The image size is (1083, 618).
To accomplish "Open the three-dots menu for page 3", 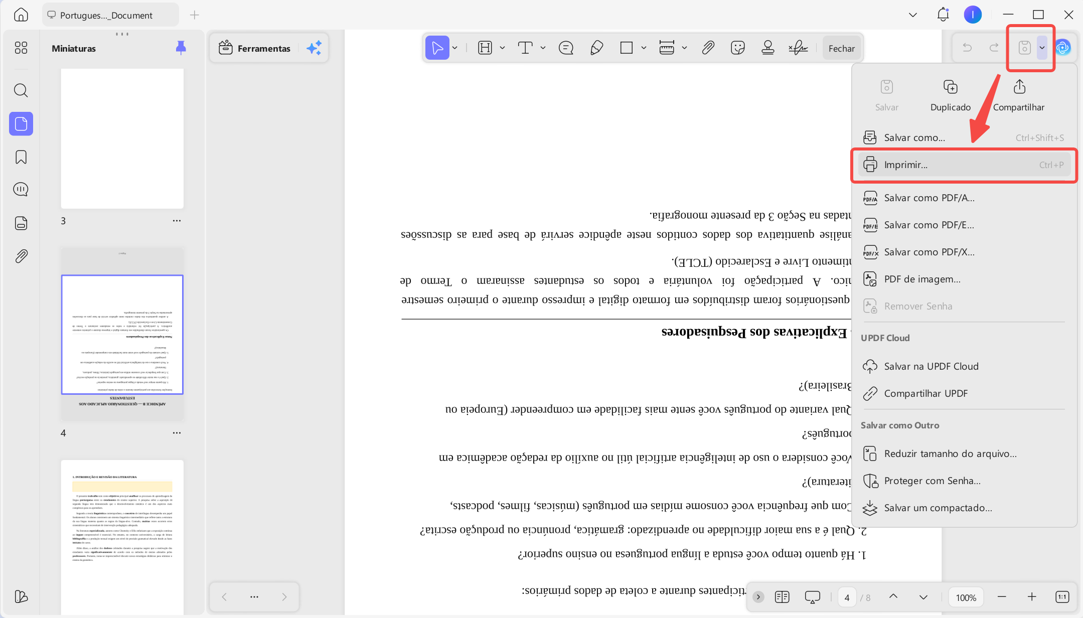I will [177, 221].
